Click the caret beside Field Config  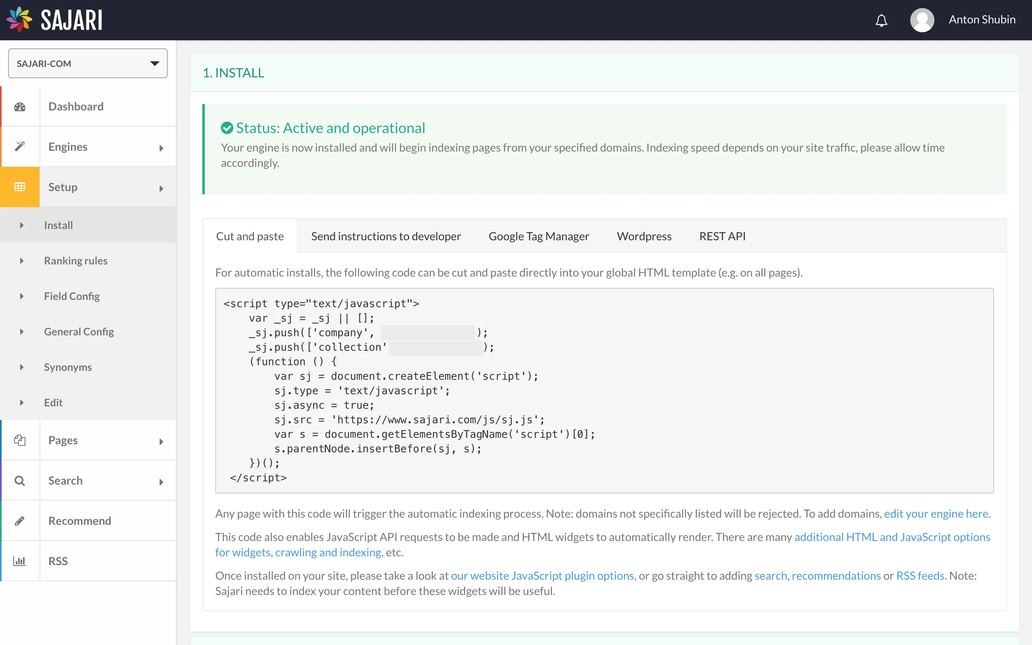21,295
